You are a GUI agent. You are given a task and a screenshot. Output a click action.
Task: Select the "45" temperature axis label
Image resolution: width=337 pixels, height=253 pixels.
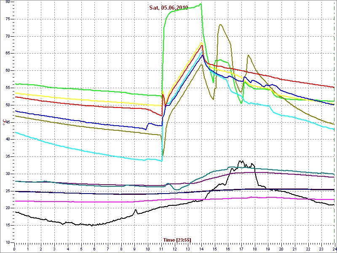point(8,122)
